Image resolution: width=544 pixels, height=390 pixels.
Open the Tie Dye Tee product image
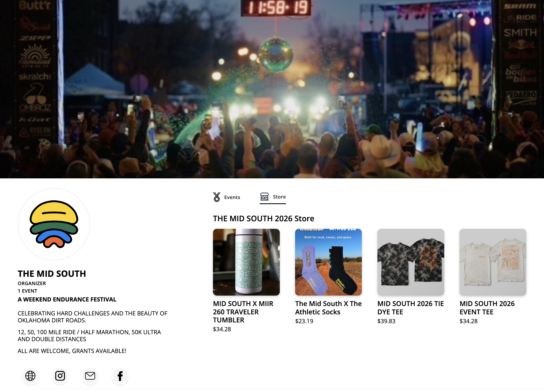pos(411,262)
